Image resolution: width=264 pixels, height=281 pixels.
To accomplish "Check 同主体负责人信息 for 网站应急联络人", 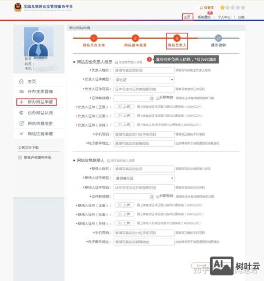I will click(108, 161).
